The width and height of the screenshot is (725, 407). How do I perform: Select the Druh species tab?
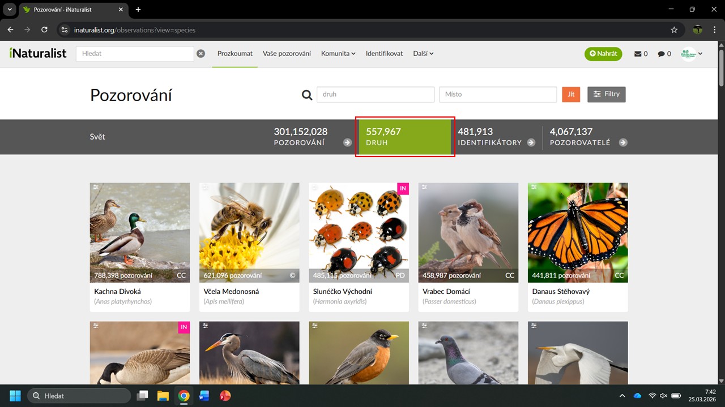point(405,137)
